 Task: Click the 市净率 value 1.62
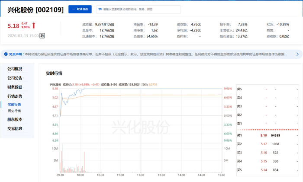tap(155, 31)
